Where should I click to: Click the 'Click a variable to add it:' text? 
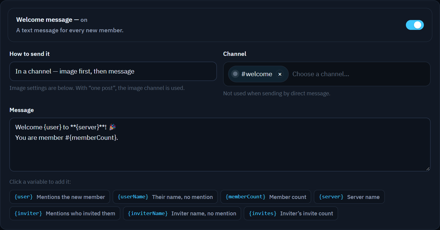(40, 182)
